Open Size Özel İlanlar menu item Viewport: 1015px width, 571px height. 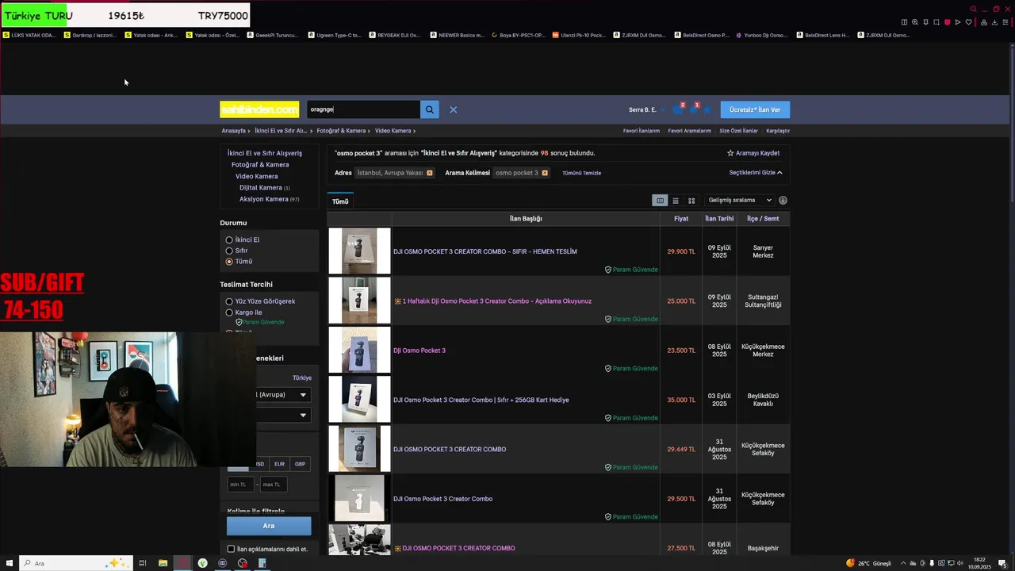(x=739, y=131)
